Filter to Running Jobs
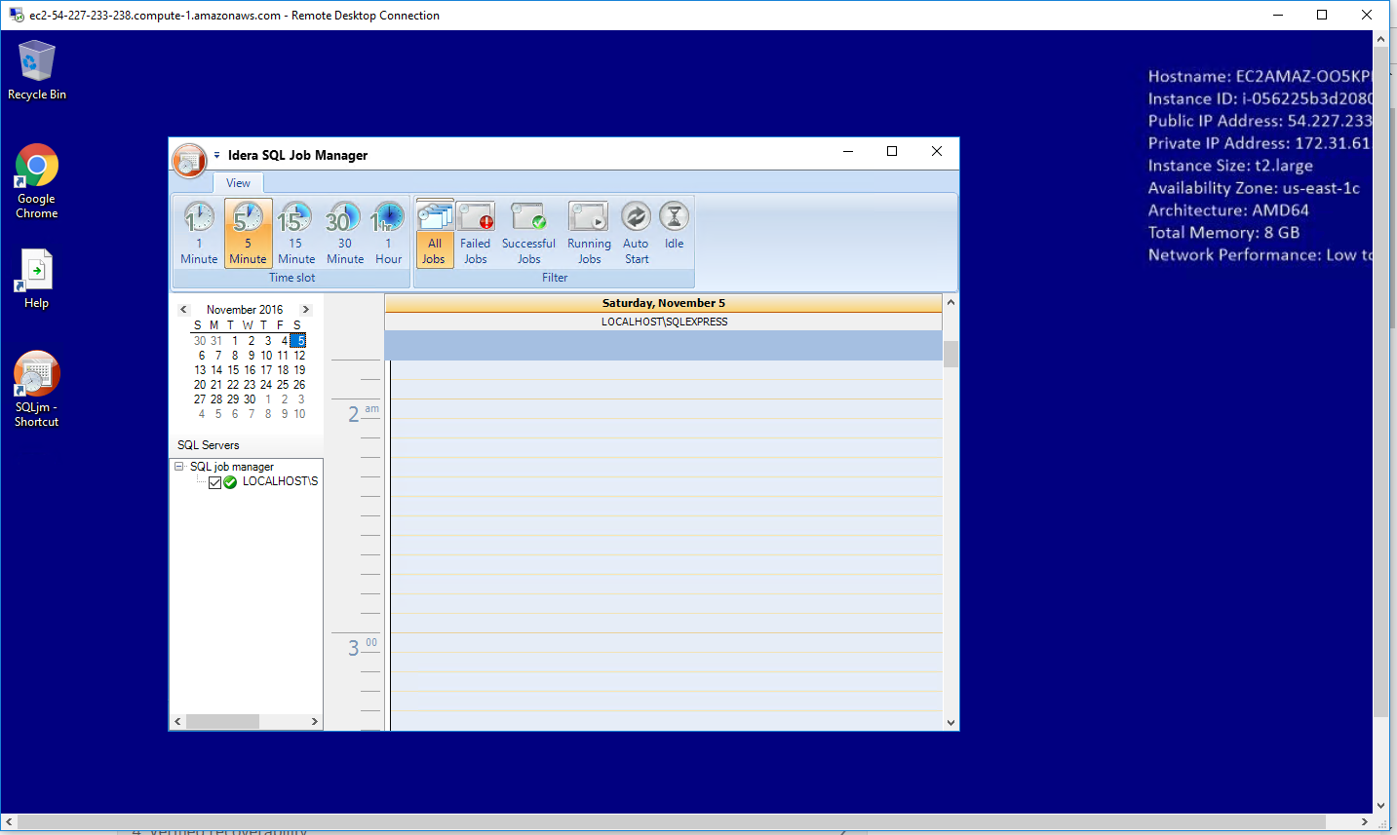 589,233
